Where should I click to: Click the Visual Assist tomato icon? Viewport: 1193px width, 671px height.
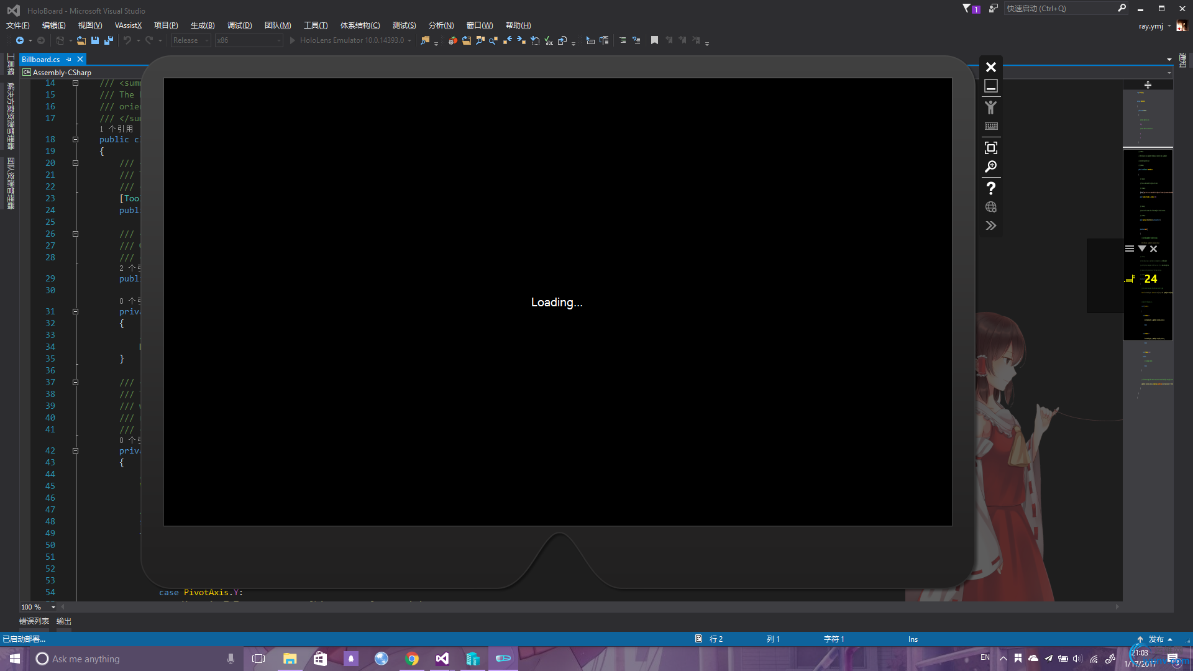tap(453, 40)
